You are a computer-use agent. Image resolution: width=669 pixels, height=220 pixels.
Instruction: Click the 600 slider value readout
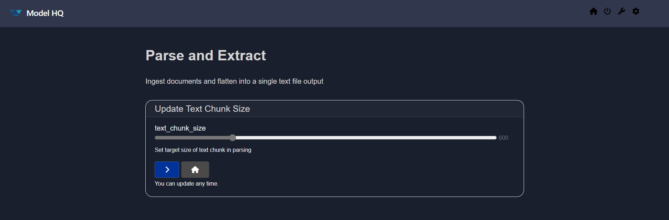[503, 138]
